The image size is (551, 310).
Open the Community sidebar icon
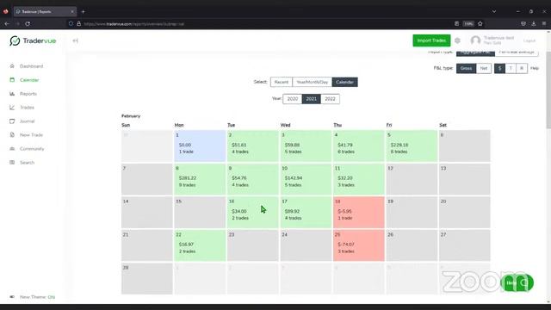pos(12,149)
